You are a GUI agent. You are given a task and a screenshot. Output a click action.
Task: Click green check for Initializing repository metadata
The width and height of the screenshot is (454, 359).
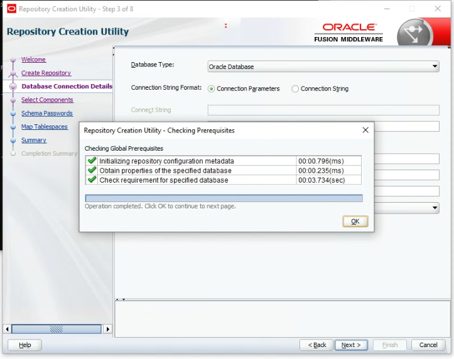point(92,161)
